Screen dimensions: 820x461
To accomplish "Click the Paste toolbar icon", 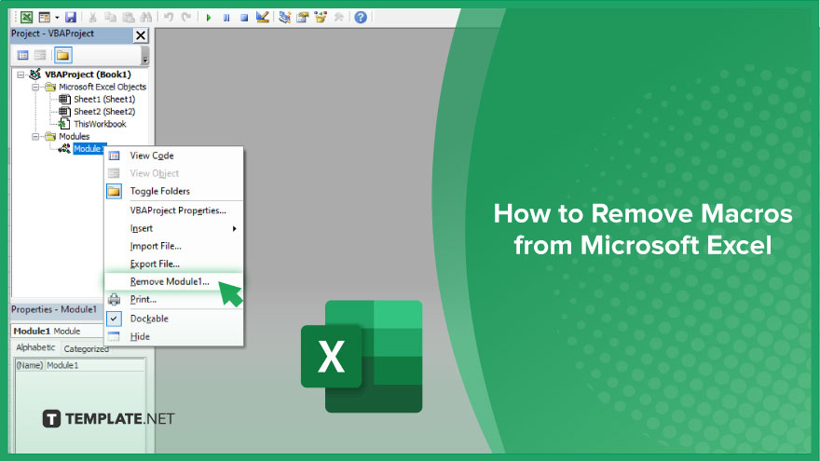I will (x=129, y=18).
